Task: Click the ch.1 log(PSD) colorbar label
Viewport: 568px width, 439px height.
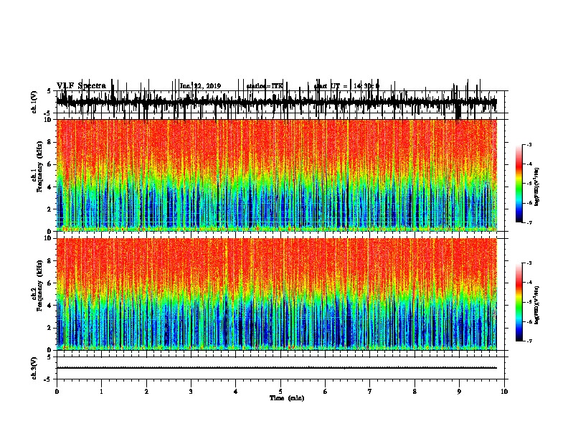Action: point(536,187)
